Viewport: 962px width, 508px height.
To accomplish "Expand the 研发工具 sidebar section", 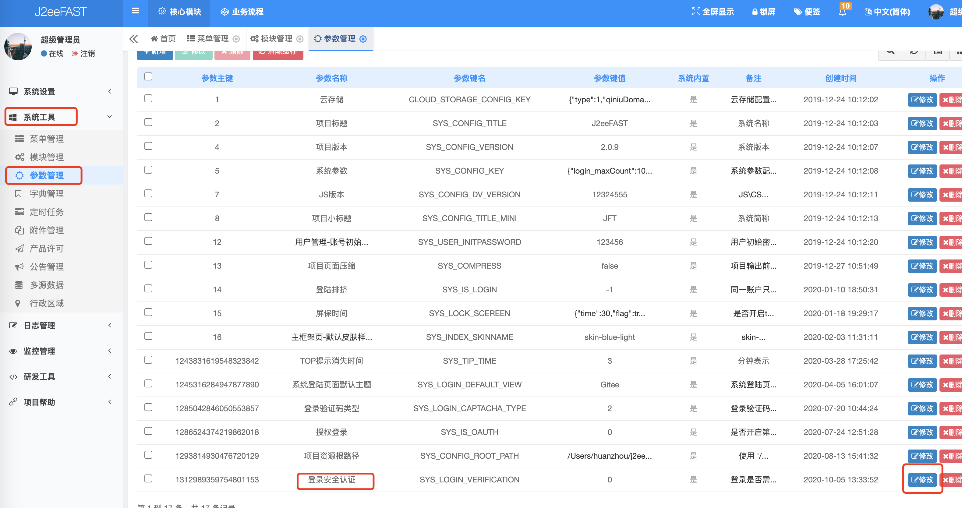I will tap(61, 377).
